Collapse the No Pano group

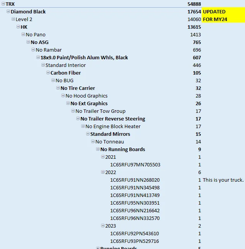click(x=23, y=34)
